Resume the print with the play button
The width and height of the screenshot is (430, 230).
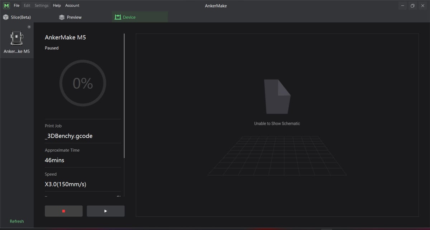106,211
